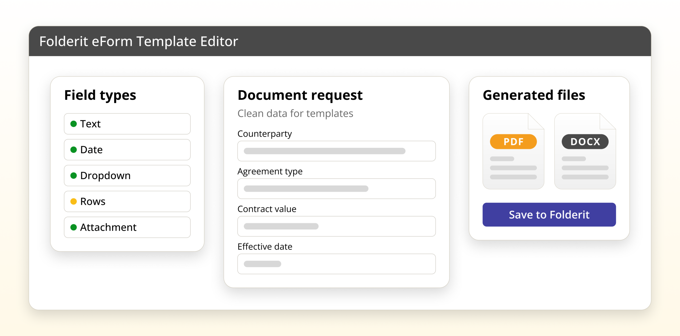Screen dimensions: 680x336
Task: Click 'Clean data for templates' subtitle
Action: pyautogui.click(x=295, y=113)
